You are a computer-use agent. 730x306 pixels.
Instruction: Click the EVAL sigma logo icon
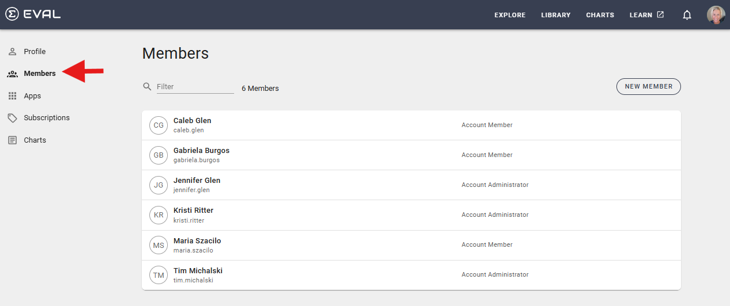pyautogui.click(x=12, y=14)
